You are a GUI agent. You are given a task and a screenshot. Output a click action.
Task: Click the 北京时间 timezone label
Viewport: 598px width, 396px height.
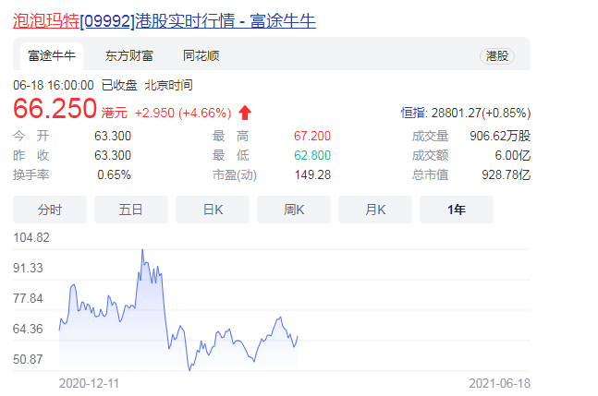point(168,85)
